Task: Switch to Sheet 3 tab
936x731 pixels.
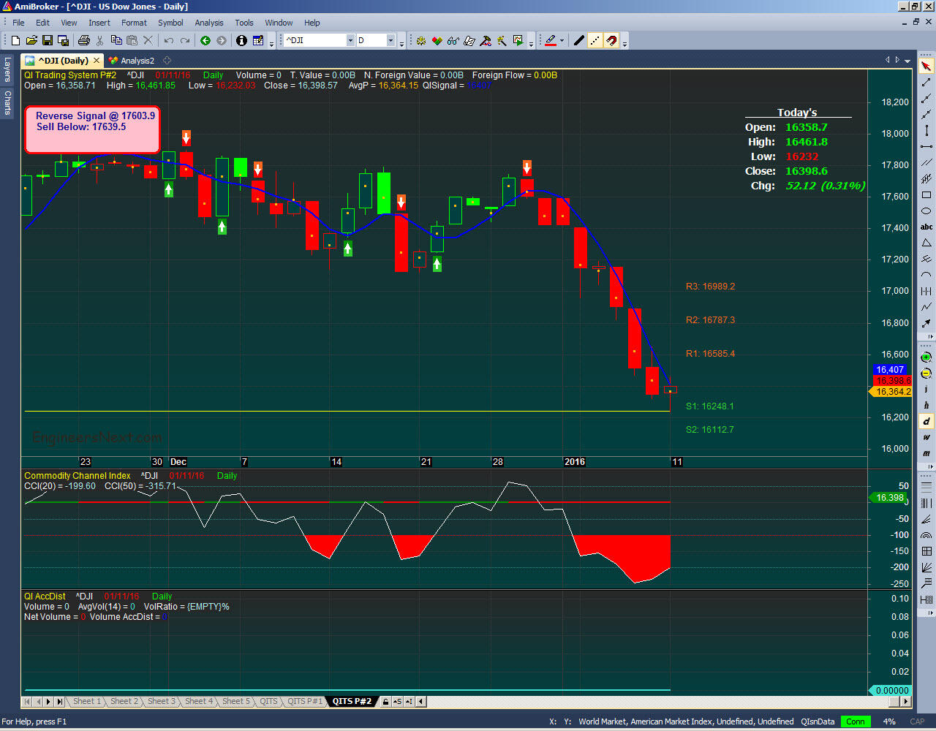Action: (162, 702)
